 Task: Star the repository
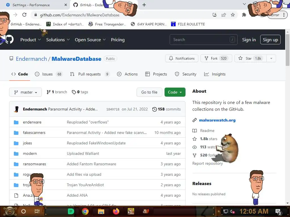pos(251,58)
